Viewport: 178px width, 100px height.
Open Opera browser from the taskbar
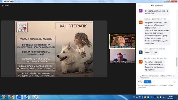(x=36, y=97)
